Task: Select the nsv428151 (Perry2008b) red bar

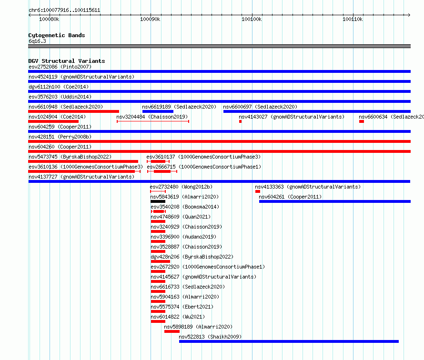Action: (219, 141)
